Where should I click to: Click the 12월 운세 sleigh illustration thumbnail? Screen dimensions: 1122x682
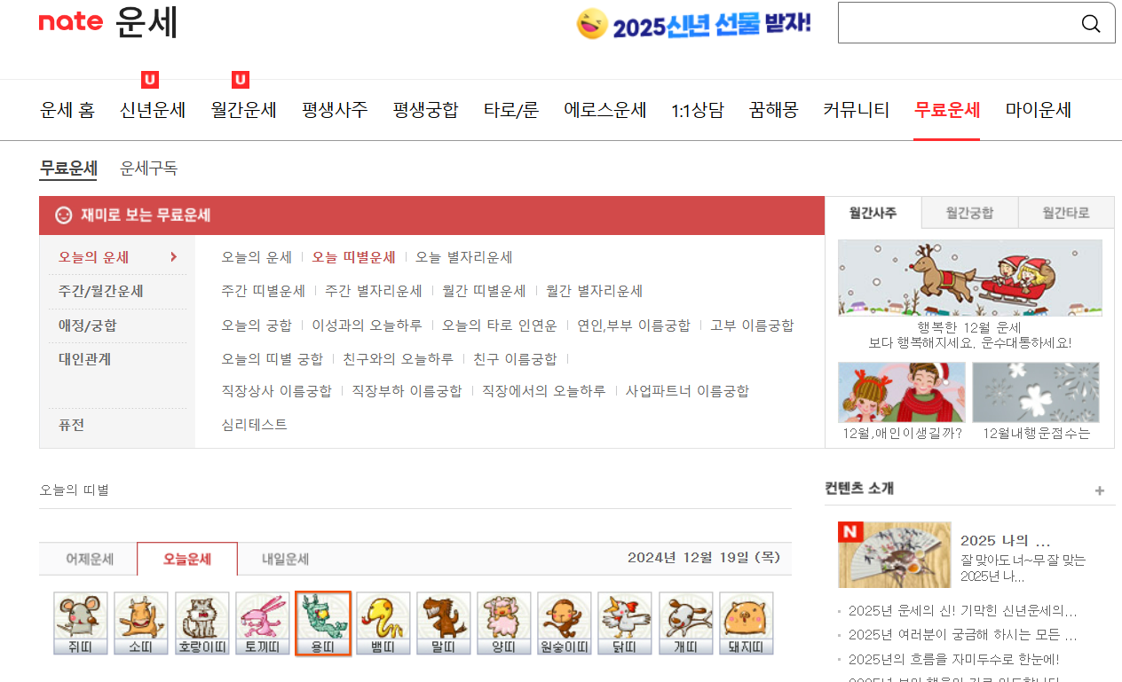click(969, 278)
